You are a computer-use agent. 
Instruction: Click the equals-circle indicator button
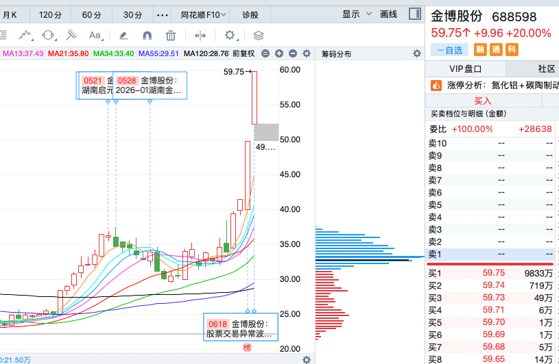pos(265,53)
